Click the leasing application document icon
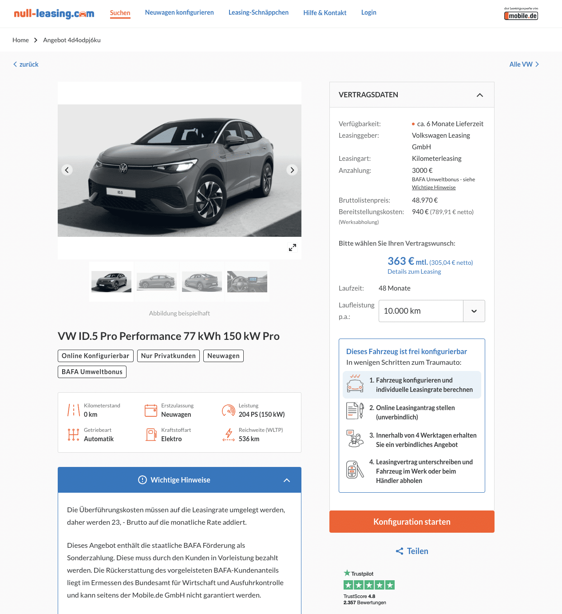This screenshot has width=562, height=614. 355,411
